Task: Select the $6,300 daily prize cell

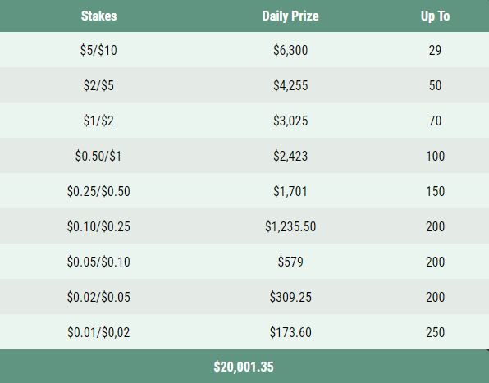Action: click(x=290, y=50)
